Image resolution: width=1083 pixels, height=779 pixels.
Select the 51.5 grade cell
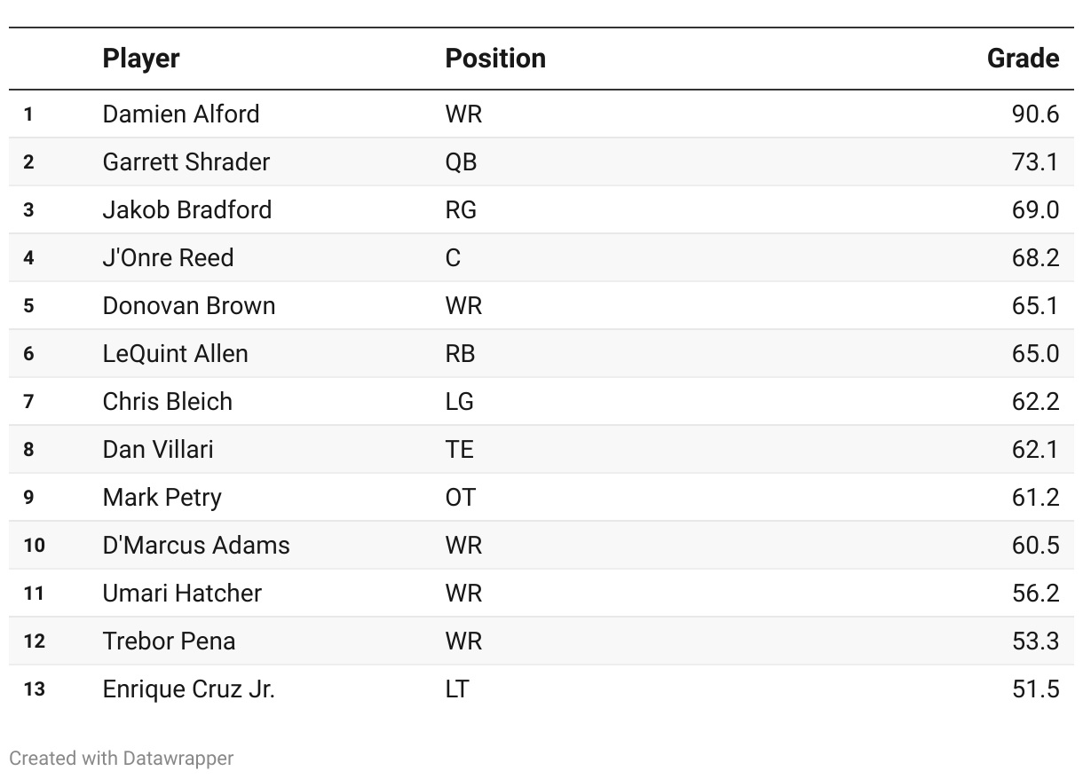pyautogui.click(x=1035, y=689)
